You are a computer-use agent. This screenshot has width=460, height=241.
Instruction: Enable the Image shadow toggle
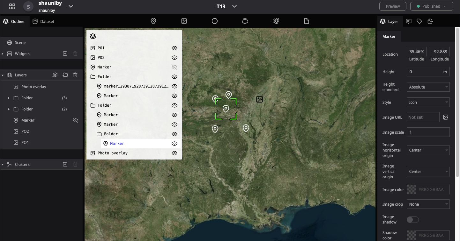pyautogui.click(x=412, y=220)
